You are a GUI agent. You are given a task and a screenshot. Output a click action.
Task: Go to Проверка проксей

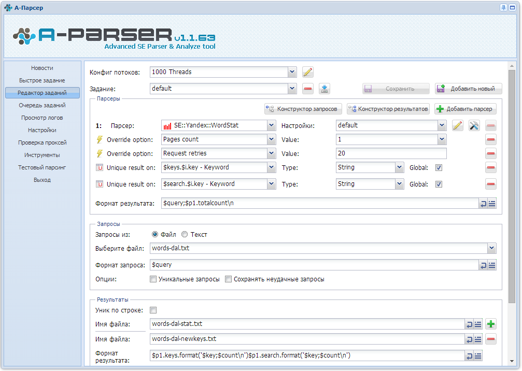tap(43, 142)
